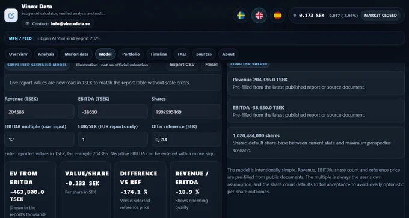Open Subgen AI Year-end Report 2025 headline
Image resolution: width=409 pixels, height=218 pixels.
68,38
